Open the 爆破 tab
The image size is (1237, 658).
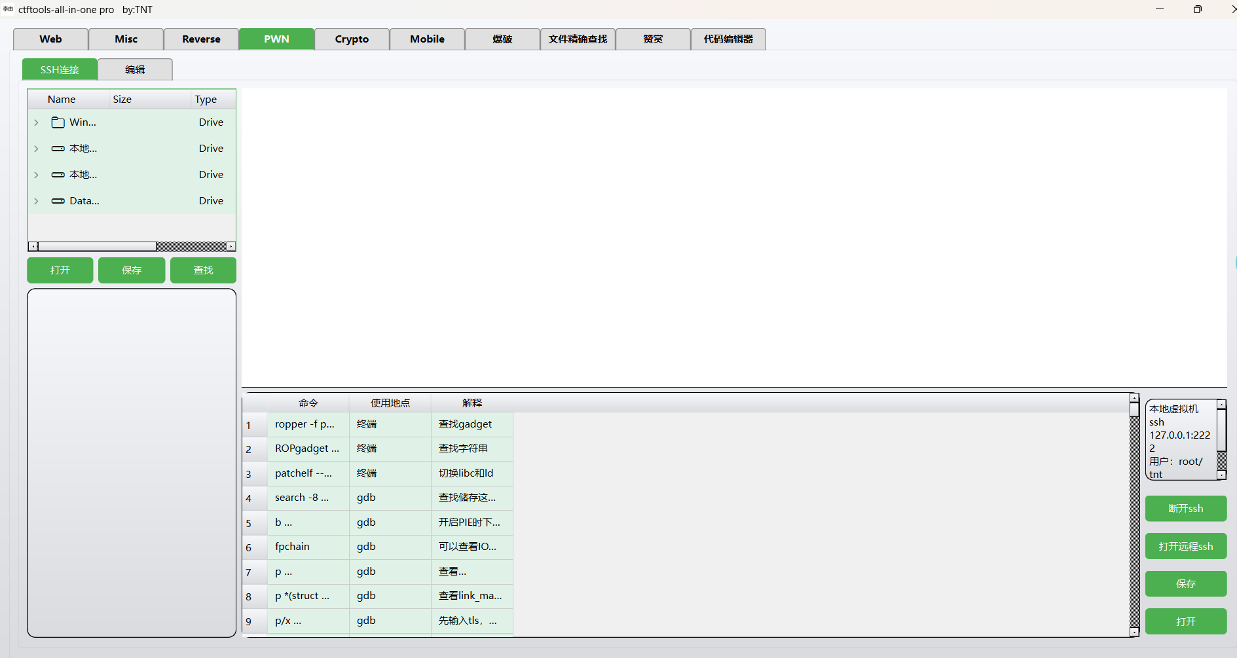[502, 39]
